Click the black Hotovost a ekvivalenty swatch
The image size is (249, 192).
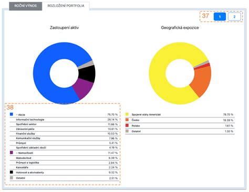pyautogui.click(x=12, y=172)
